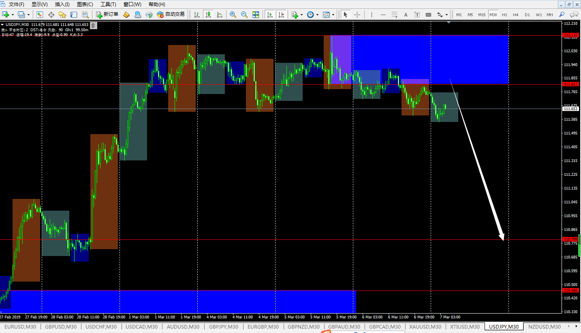
Task: Set timeframe to D1
Action: (527, 15)
